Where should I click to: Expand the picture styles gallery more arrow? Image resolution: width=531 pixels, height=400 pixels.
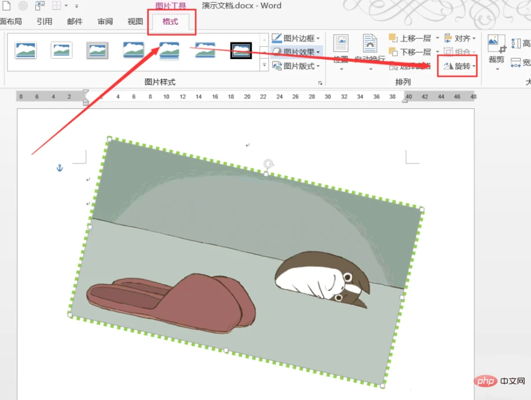click(265, 65)
